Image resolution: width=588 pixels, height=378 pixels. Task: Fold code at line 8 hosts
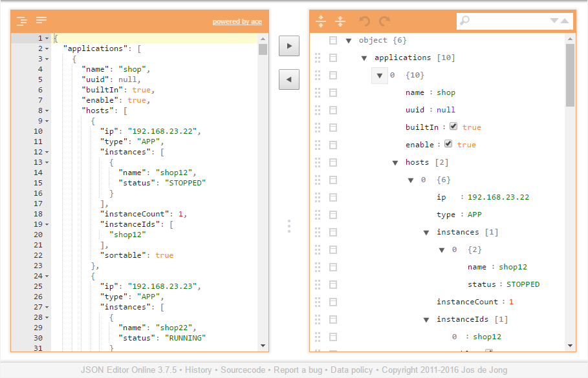(47, 111)
